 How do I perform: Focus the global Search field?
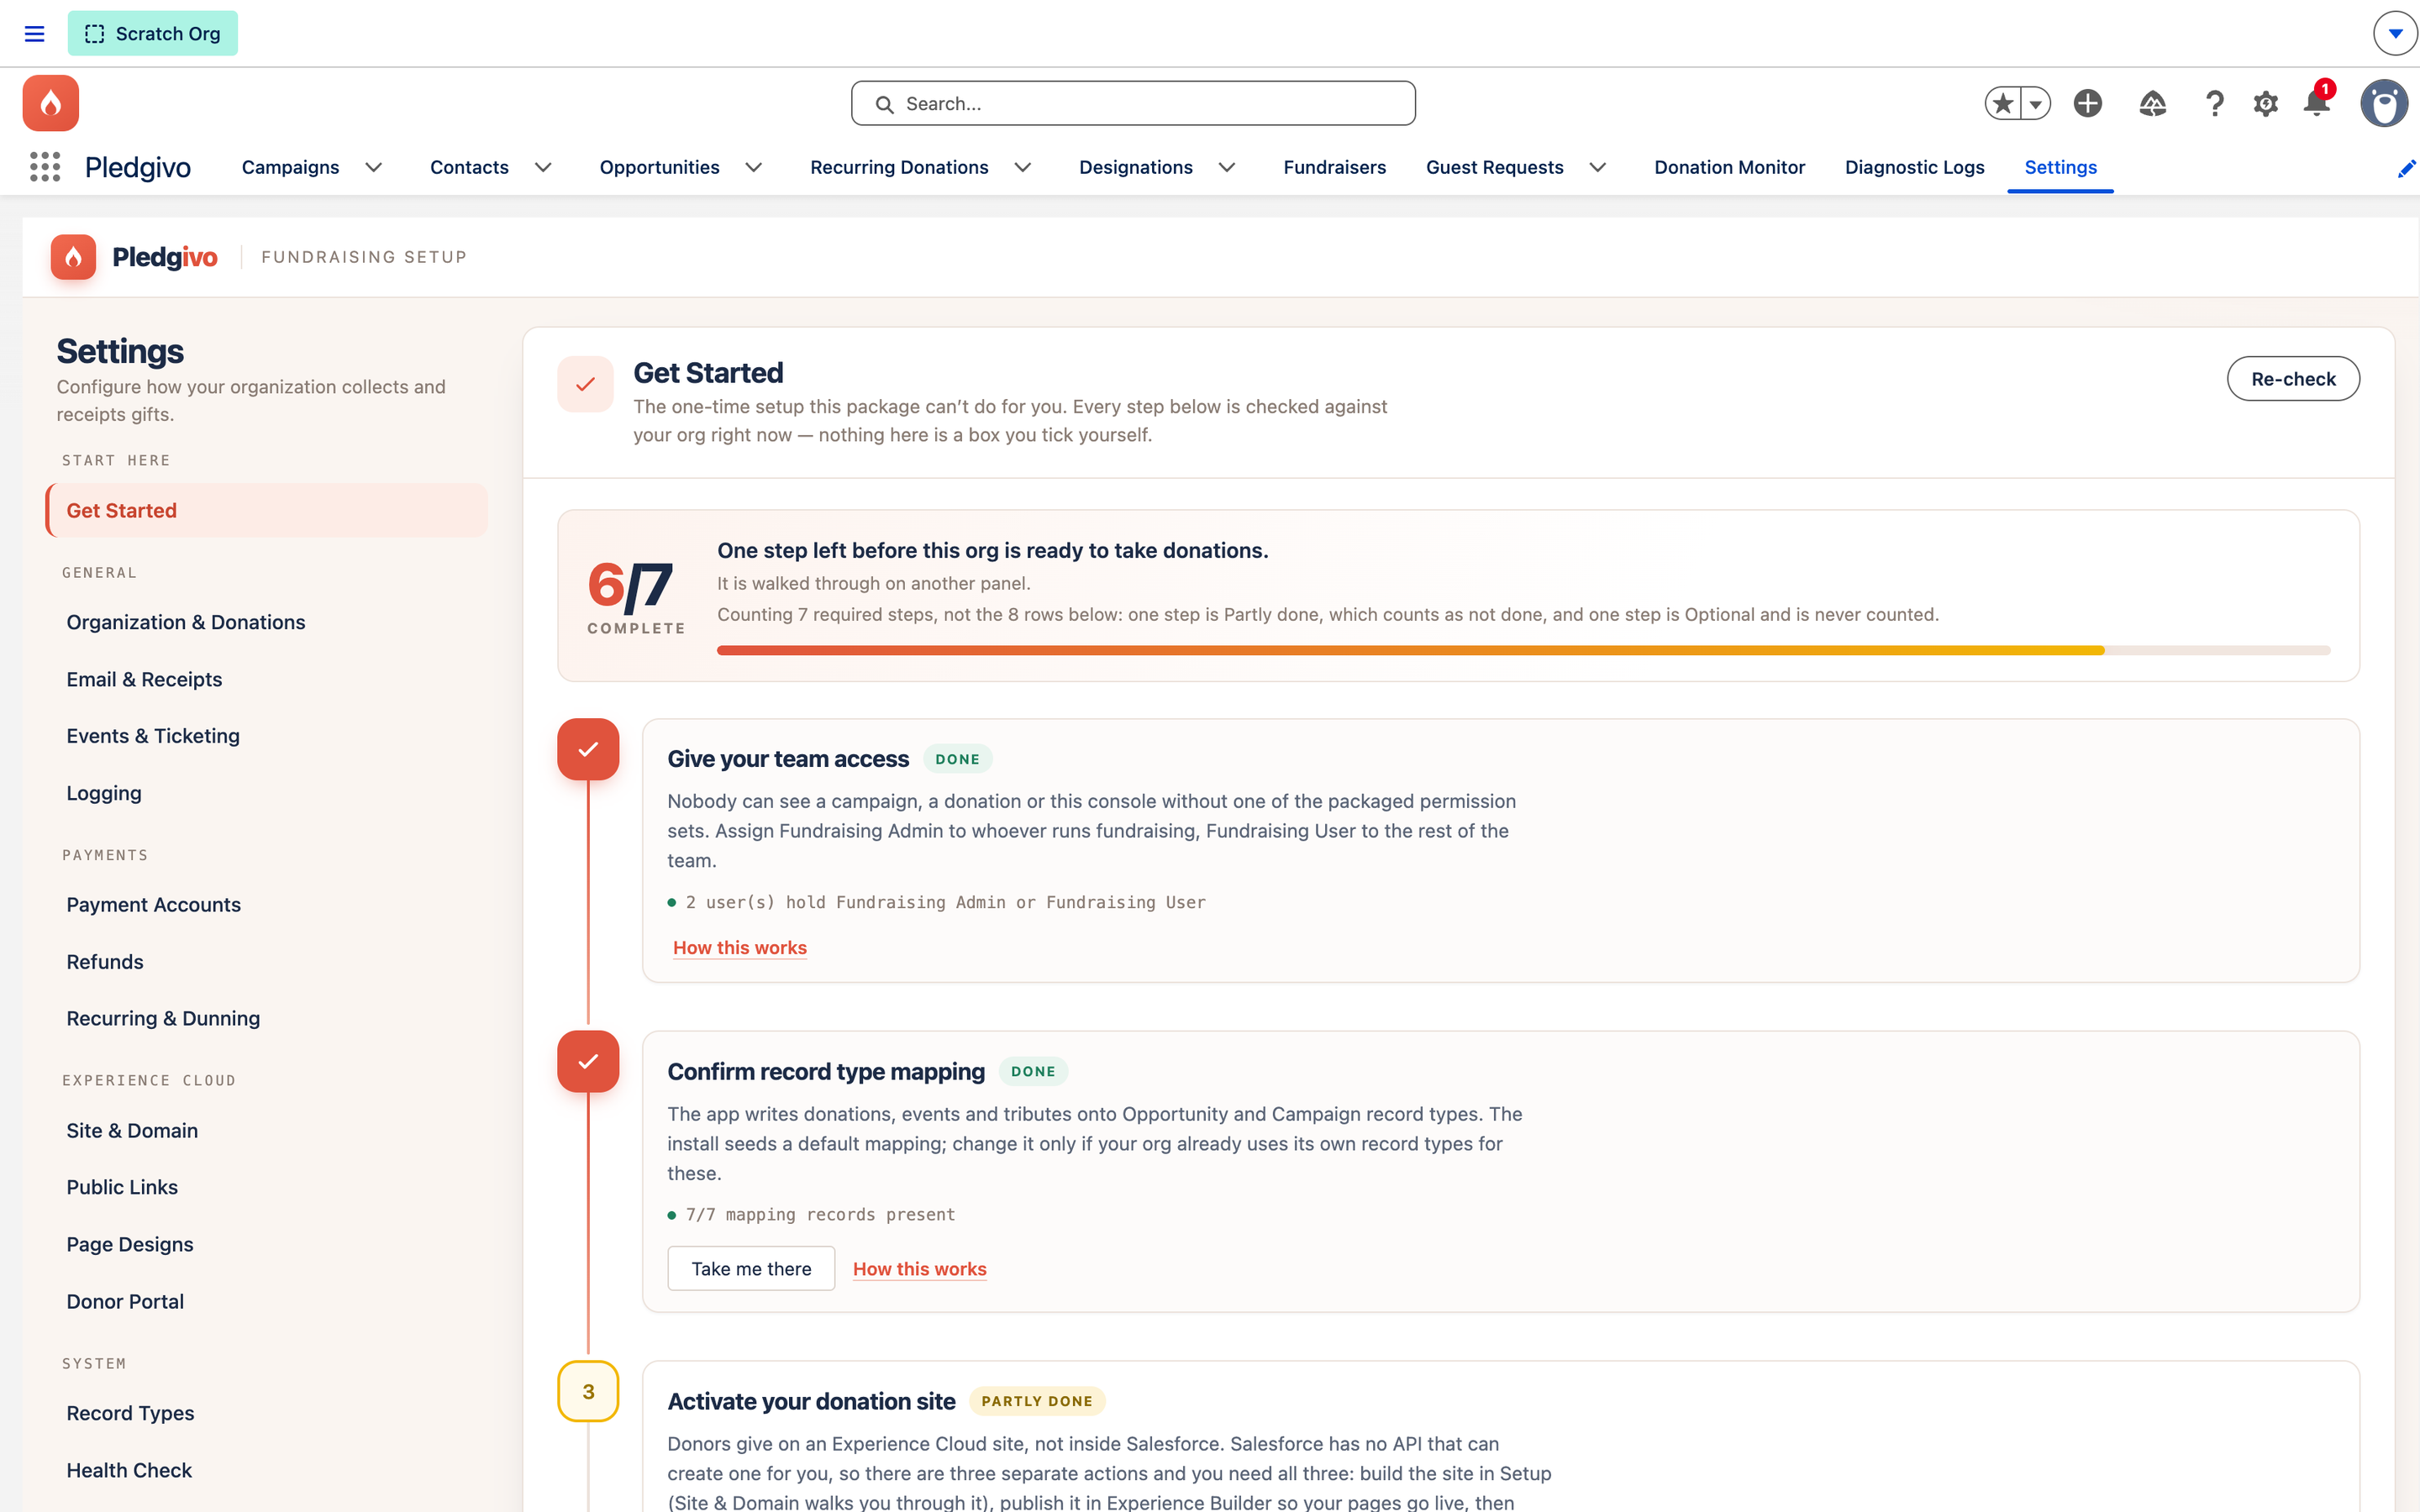tap(1133, 104)
